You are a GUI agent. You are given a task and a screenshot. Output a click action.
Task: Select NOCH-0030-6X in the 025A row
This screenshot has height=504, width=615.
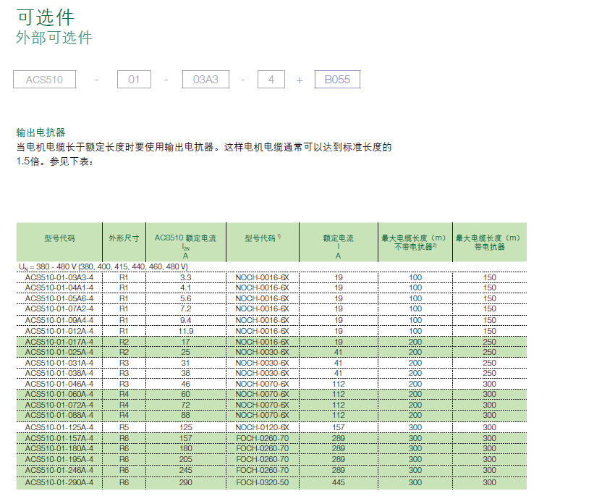(x=263, y=352)
